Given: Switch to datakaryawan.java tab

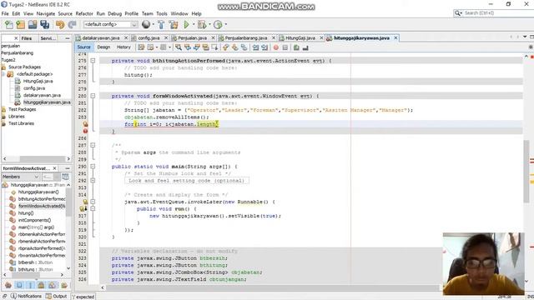Looking at the screenshot, I should (x=101, y=38).
